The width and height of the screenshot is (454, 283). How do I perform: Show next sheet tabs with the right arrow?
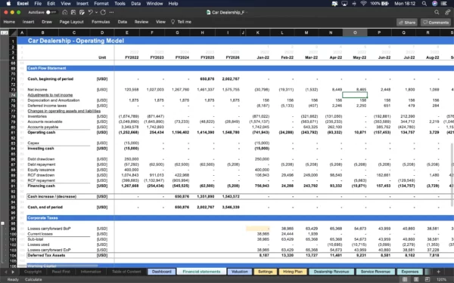click(13, 272)
